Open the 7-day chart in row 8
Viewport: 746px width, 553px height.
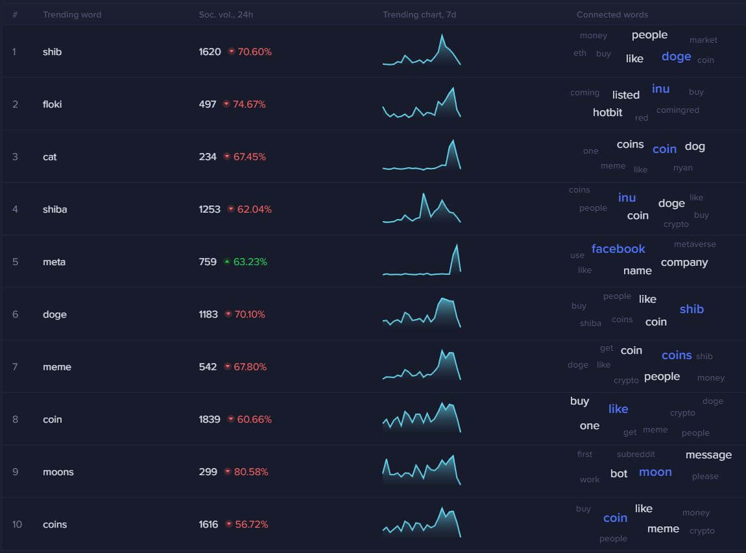pos(422,417)
